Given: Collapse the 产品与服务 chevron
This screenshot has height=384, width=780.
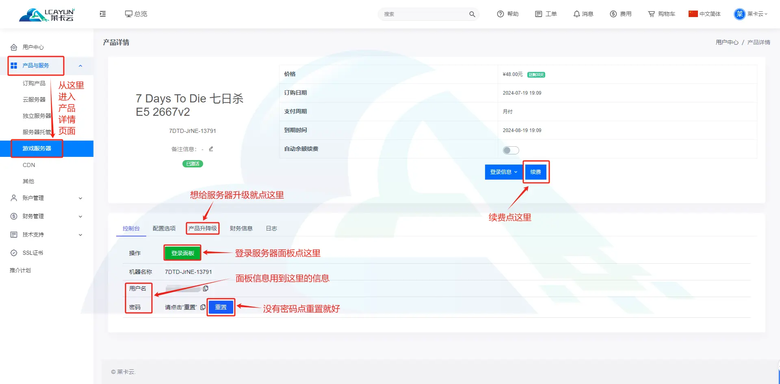Looking at the screenshot, I should coord(80,66).
